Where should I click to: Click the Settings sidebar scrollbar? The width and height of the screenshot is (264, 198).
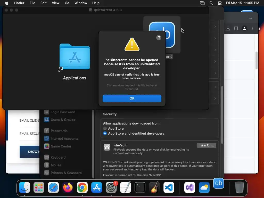click(93, 144)
